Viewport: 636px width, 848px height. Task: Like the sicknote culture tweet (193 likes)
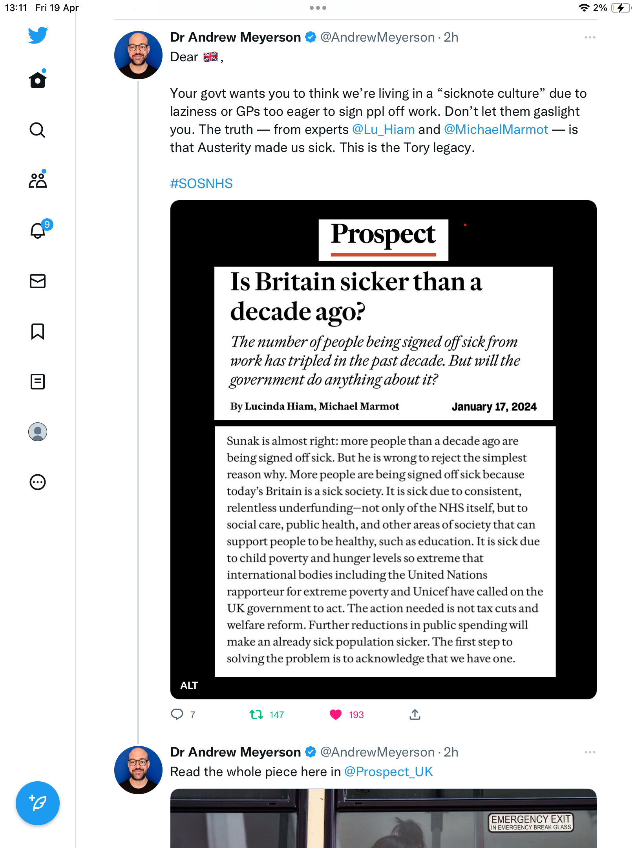pyautogui.click(x=336, y=715)
